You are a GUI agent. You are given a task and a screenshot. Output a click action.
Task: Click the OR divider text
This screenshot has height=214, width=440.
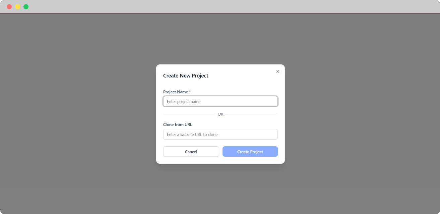tap(220, 114)
